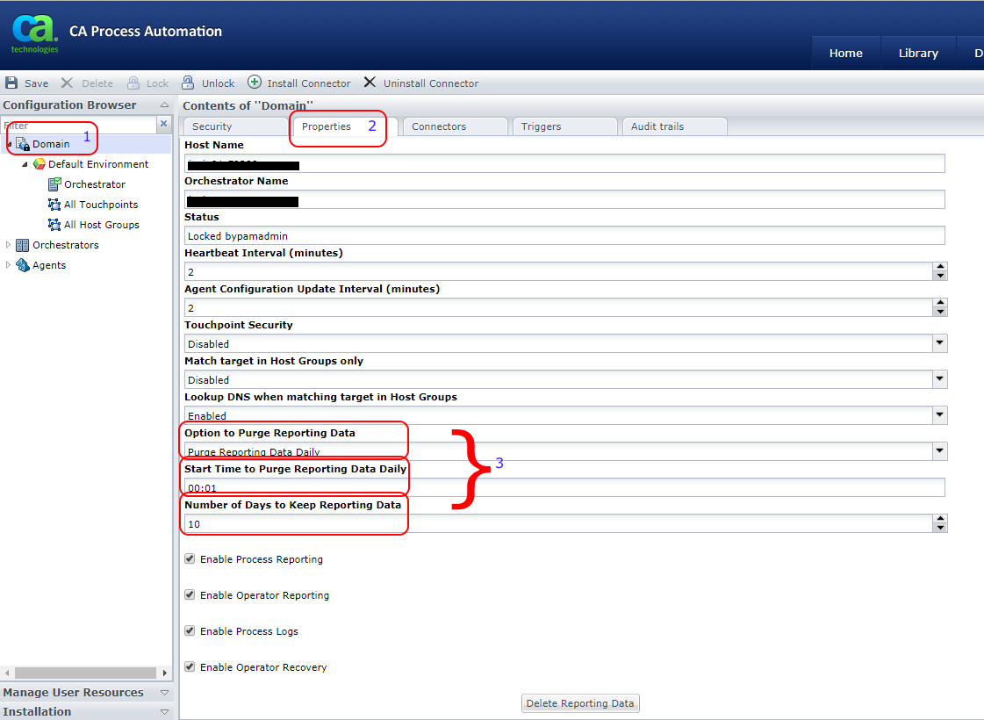Click the sidebar scroll right arrow
The width and height of the screenshot is (984, 720).
[164, 673]
